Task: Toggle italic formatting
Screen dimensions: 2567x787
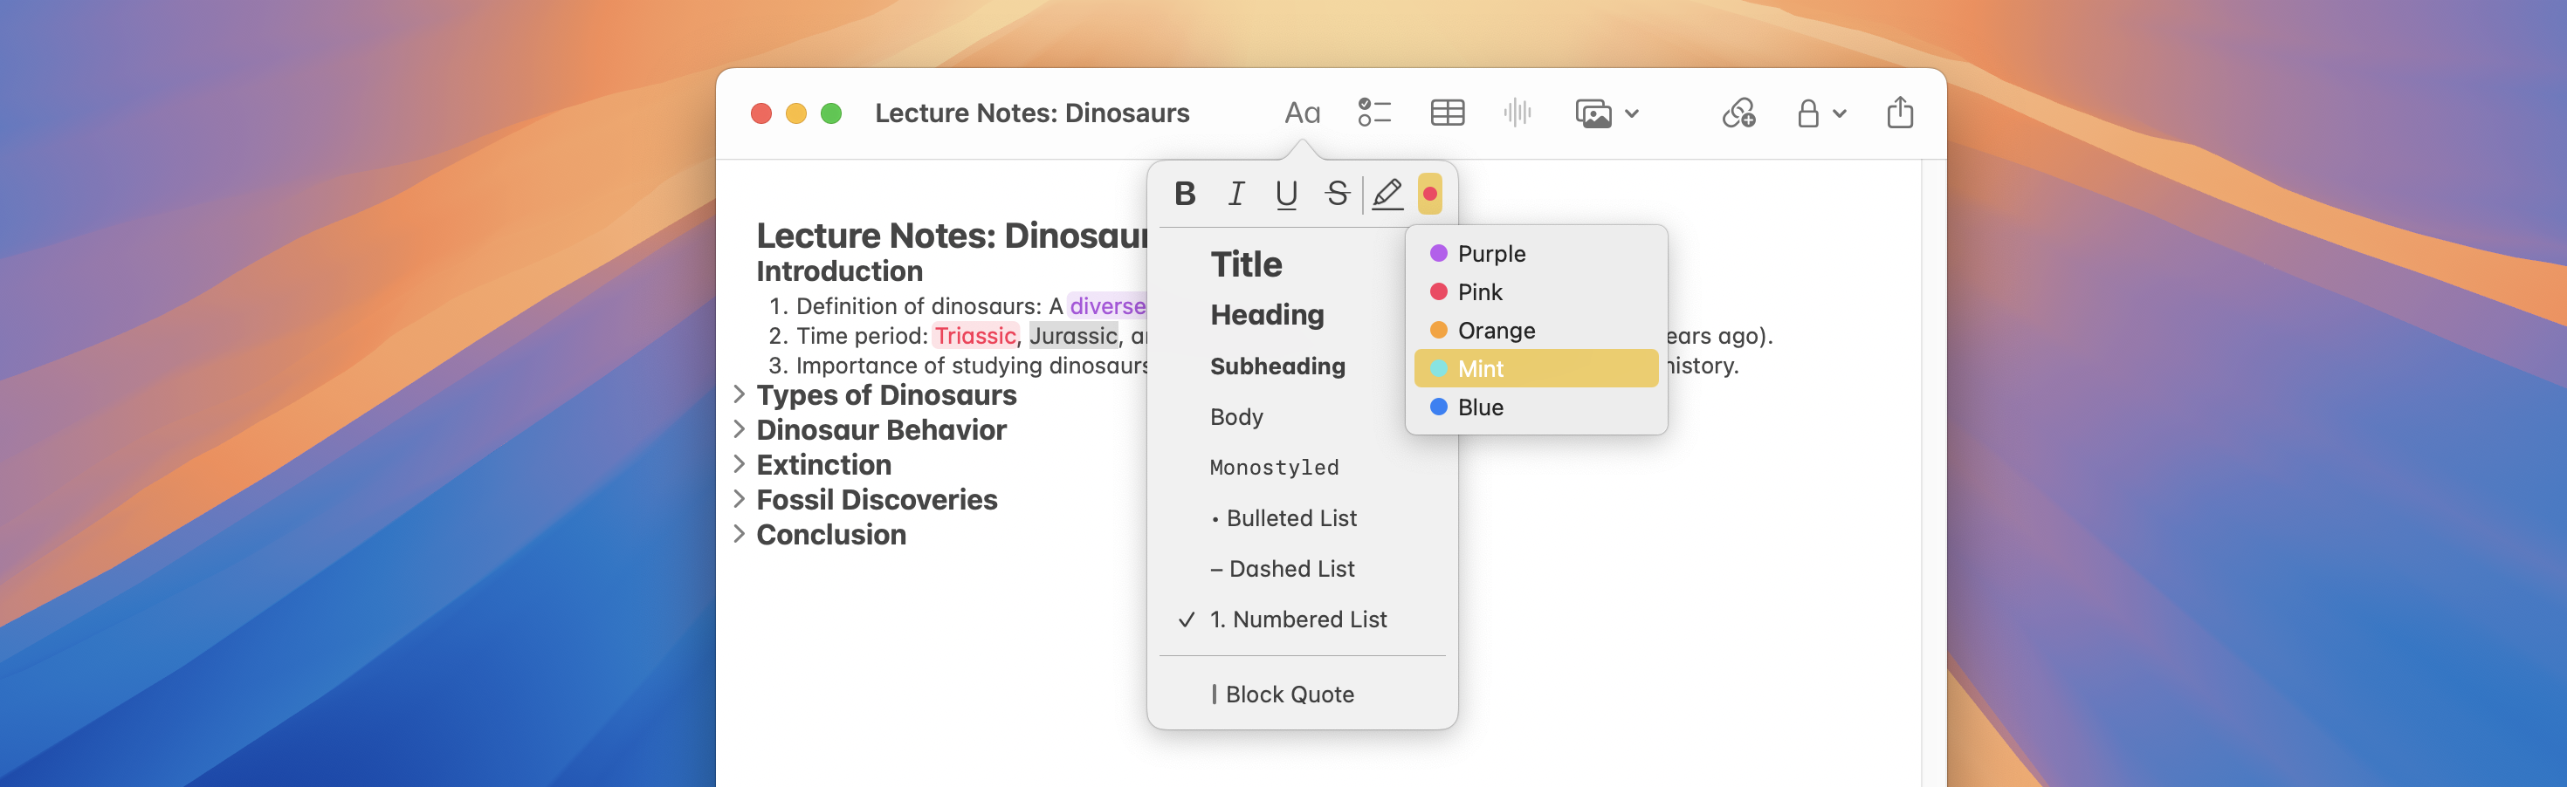Action: pyautogui.click(x=1235, y=195)
